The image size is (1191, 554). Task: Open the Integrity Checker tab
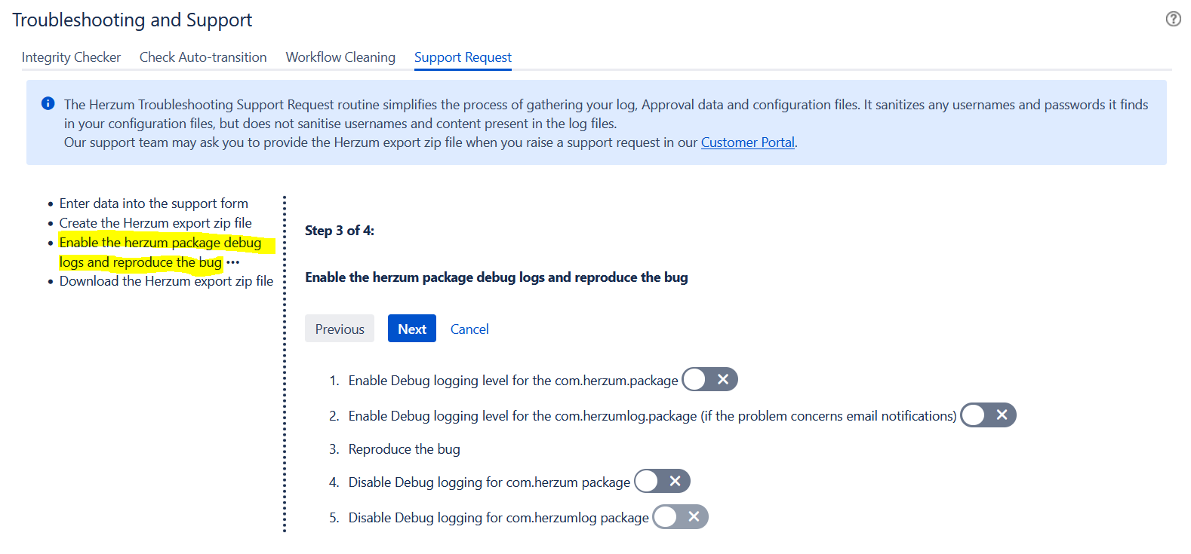pyautogui.click(x=71, y=57)
